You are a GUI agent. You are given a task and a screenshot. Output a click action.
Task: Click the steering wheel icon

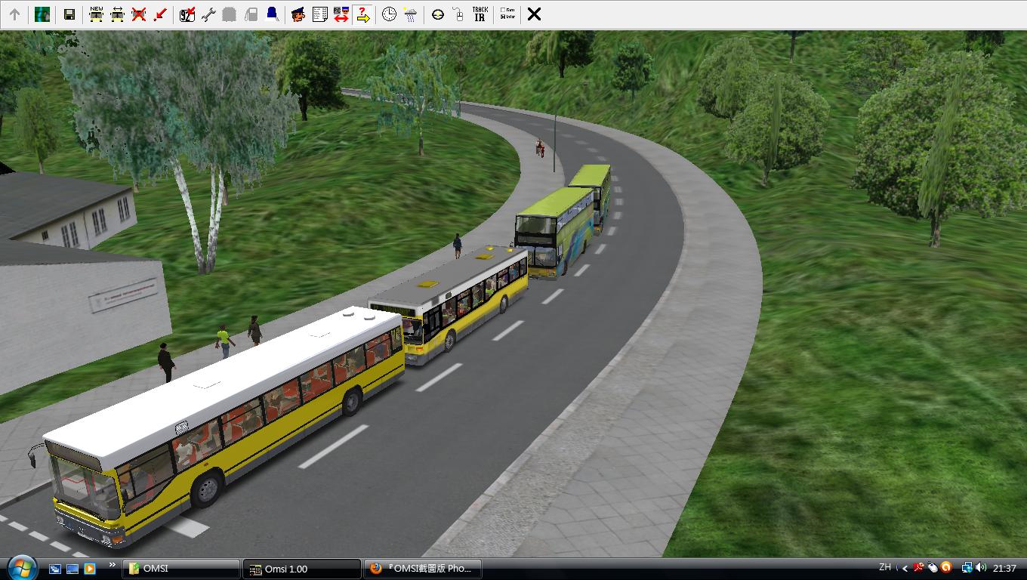[437, 14]
